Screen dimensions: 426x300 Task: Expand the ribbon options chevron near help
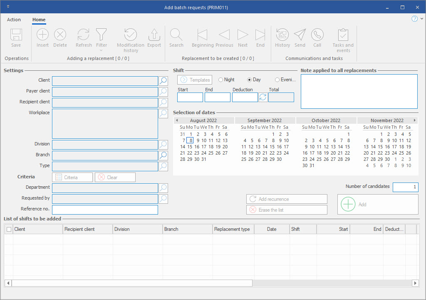pos(421,19)
